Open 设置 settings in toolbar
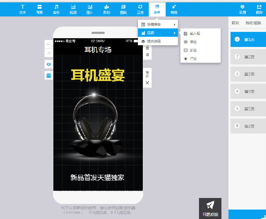The image size is (266, 219). [x=242, y=9]
